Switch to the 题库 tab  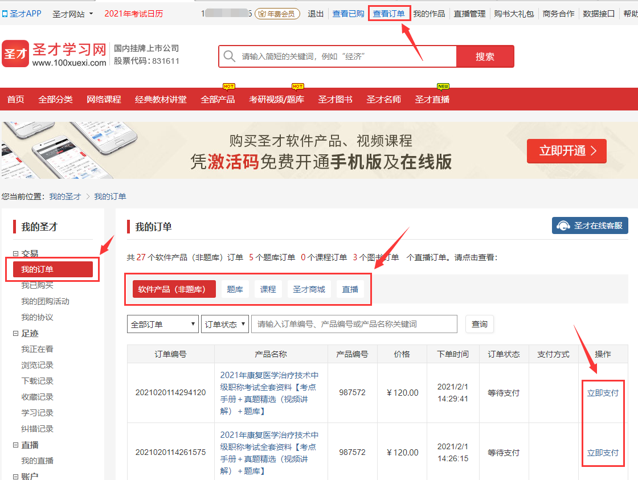tap(235, 289)
